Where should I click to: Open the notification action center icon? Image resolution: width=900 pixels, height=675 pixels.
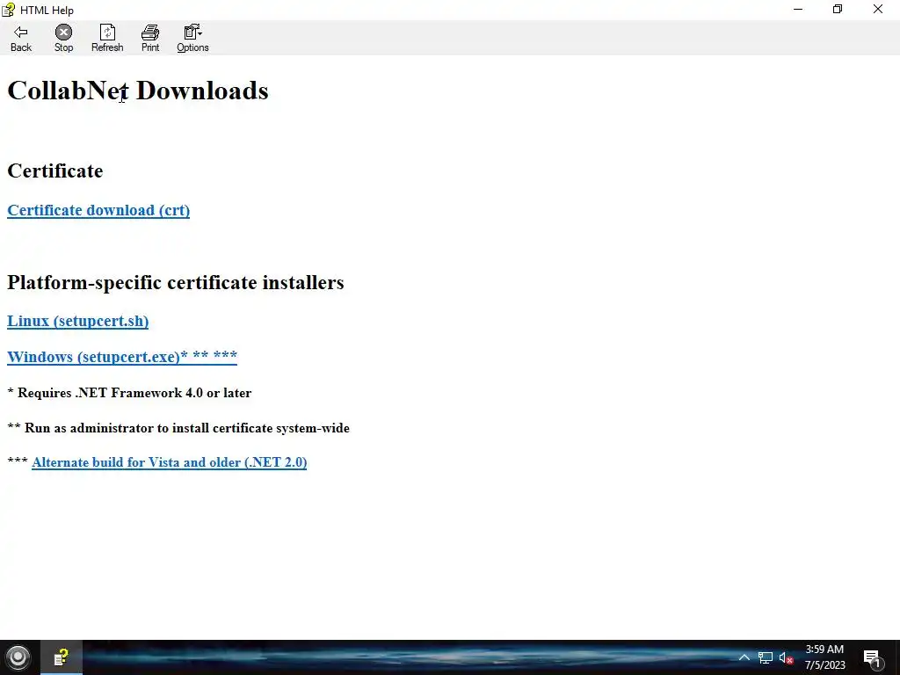coord(872,658)
